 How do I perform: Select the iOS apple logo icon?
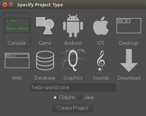click(101, 26)
